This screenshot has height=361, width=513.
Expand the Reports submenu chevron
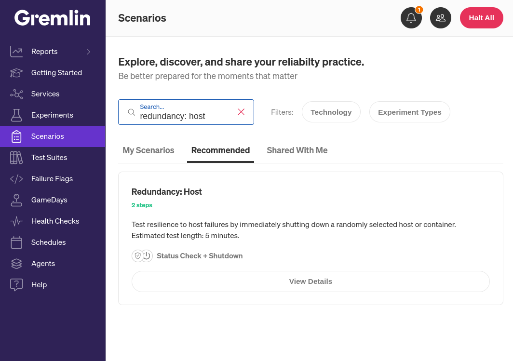[x=88, y=52]
